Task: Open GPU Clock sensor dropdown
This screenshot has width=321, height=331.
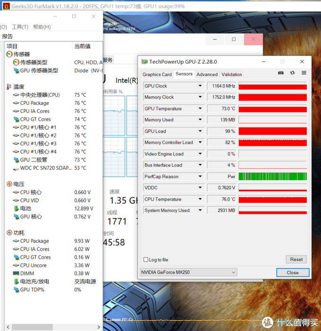Action: [200, 86]
